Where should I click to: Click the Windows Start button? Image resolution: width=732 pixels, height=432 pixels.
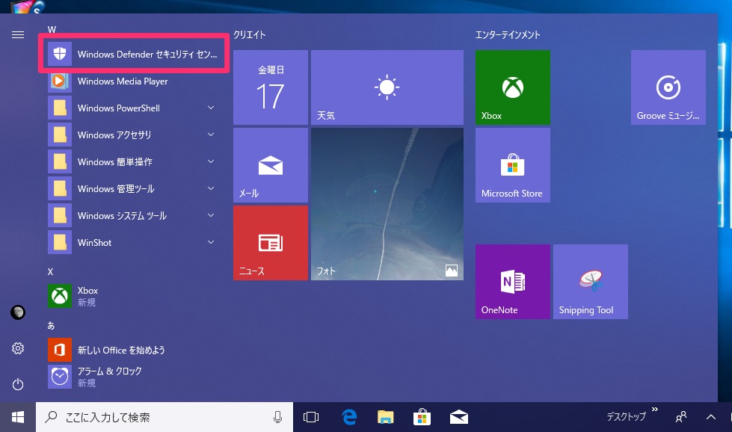tap(18, 417)
